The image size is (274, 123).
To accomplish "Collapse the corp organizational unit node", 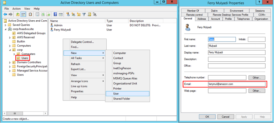I will tap(10, 50).
